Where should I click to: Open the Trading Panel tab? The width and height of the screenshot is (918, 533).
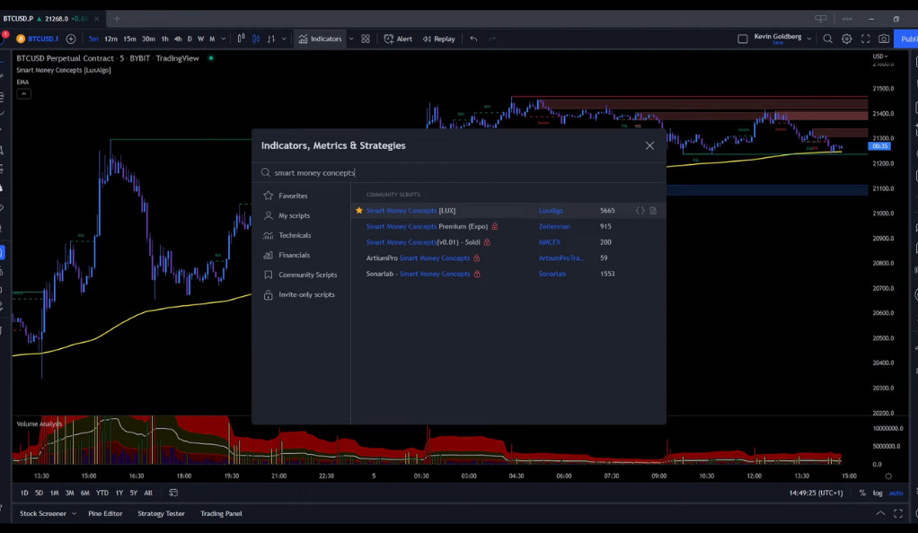pos(221,513)
